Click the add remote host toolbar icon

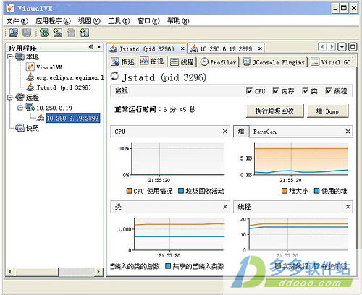click(44, 33)
